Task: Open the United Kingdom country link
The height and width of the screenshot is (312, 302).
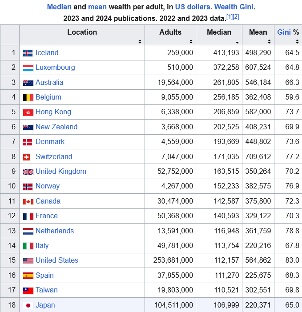Action: click(61, 171)
